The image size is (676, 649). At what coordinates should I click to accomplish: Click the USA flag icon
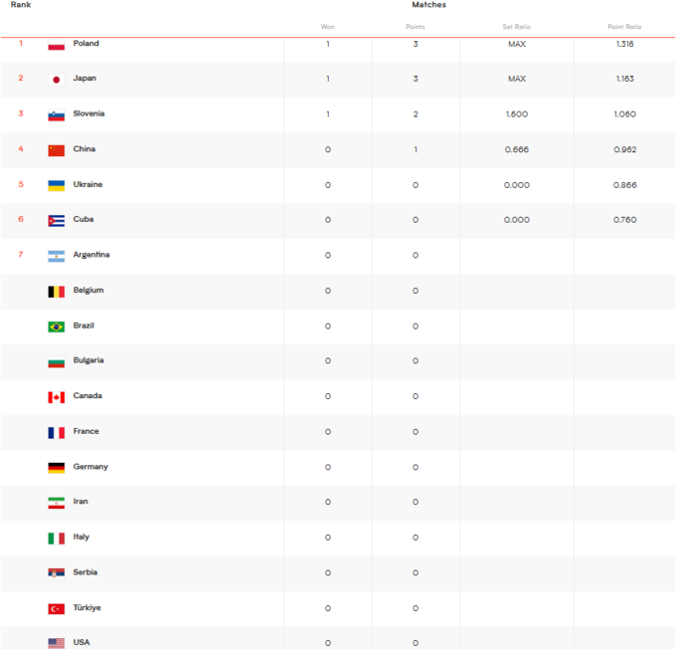(56, 643)
